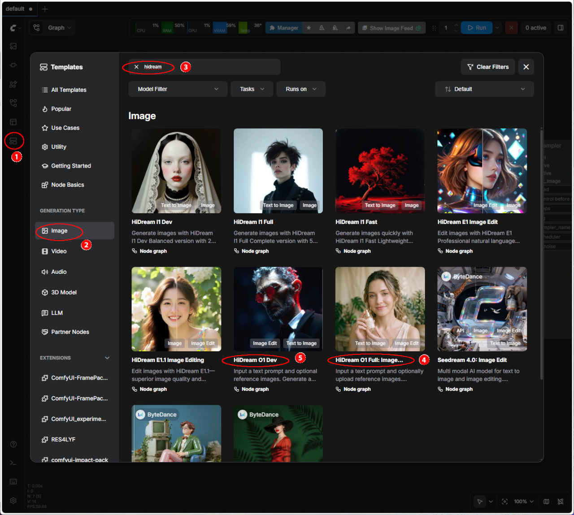The height and width of the screenshot is (515, 574).
Task: Toggle the console terminal icon in sidebar
Action: 13,463
